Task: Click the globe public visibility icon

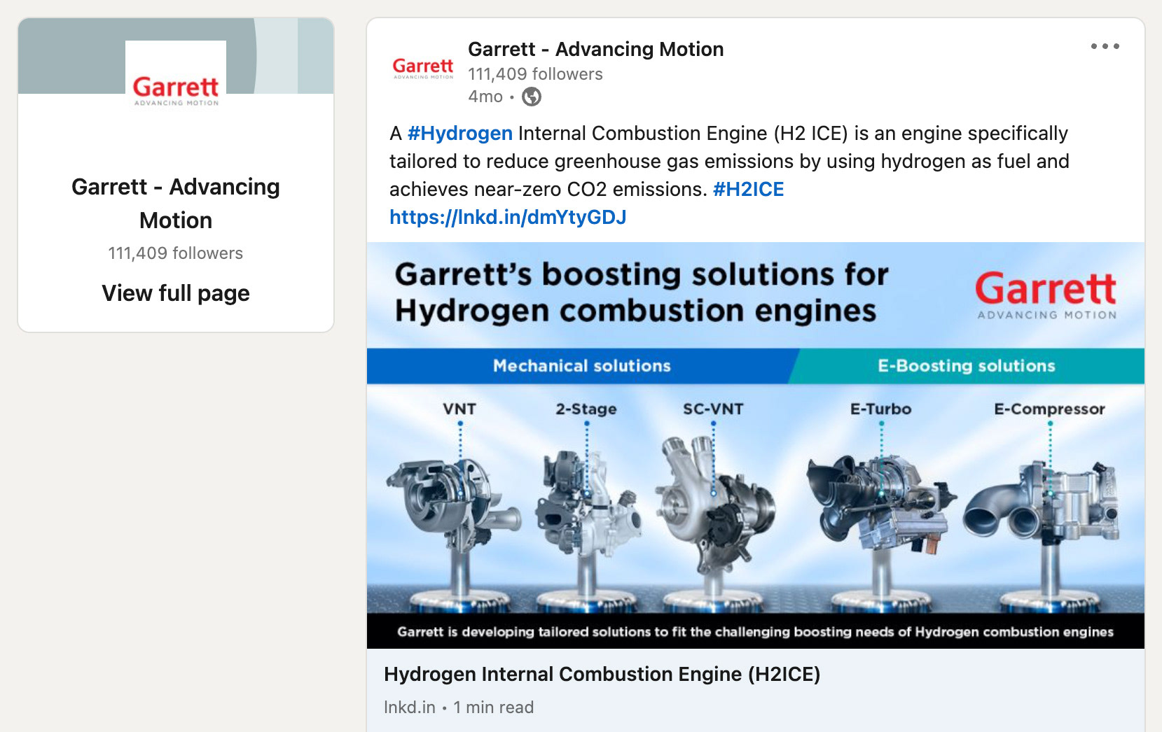Action: coord(532,97)
